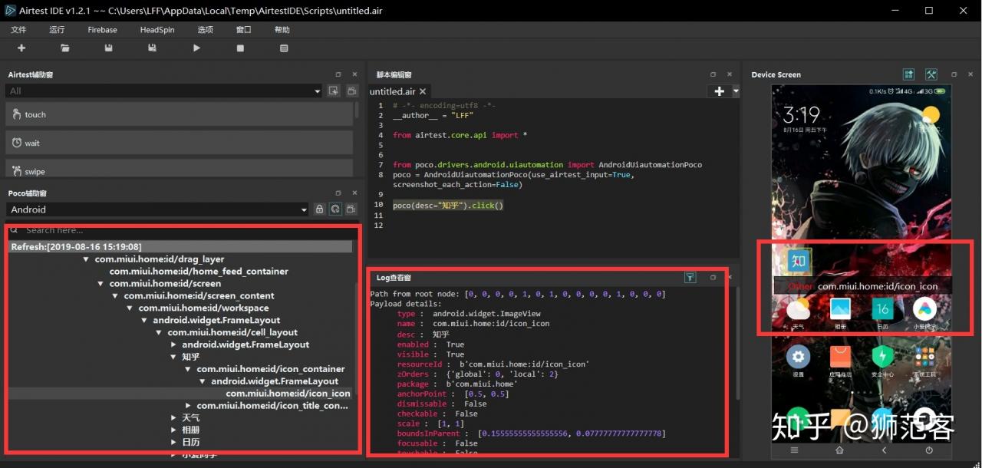The width and height of the screenshot is (982, 468).
Task: Click the screenshot capture icon in Airtest panel
Action: pyautogui.click(x=334, y=91)
